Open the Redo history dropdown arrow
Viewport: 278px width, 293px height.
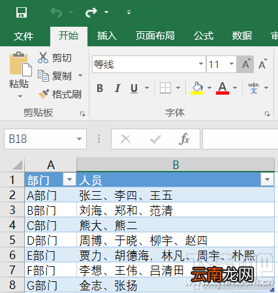click(x=106, y=12)
